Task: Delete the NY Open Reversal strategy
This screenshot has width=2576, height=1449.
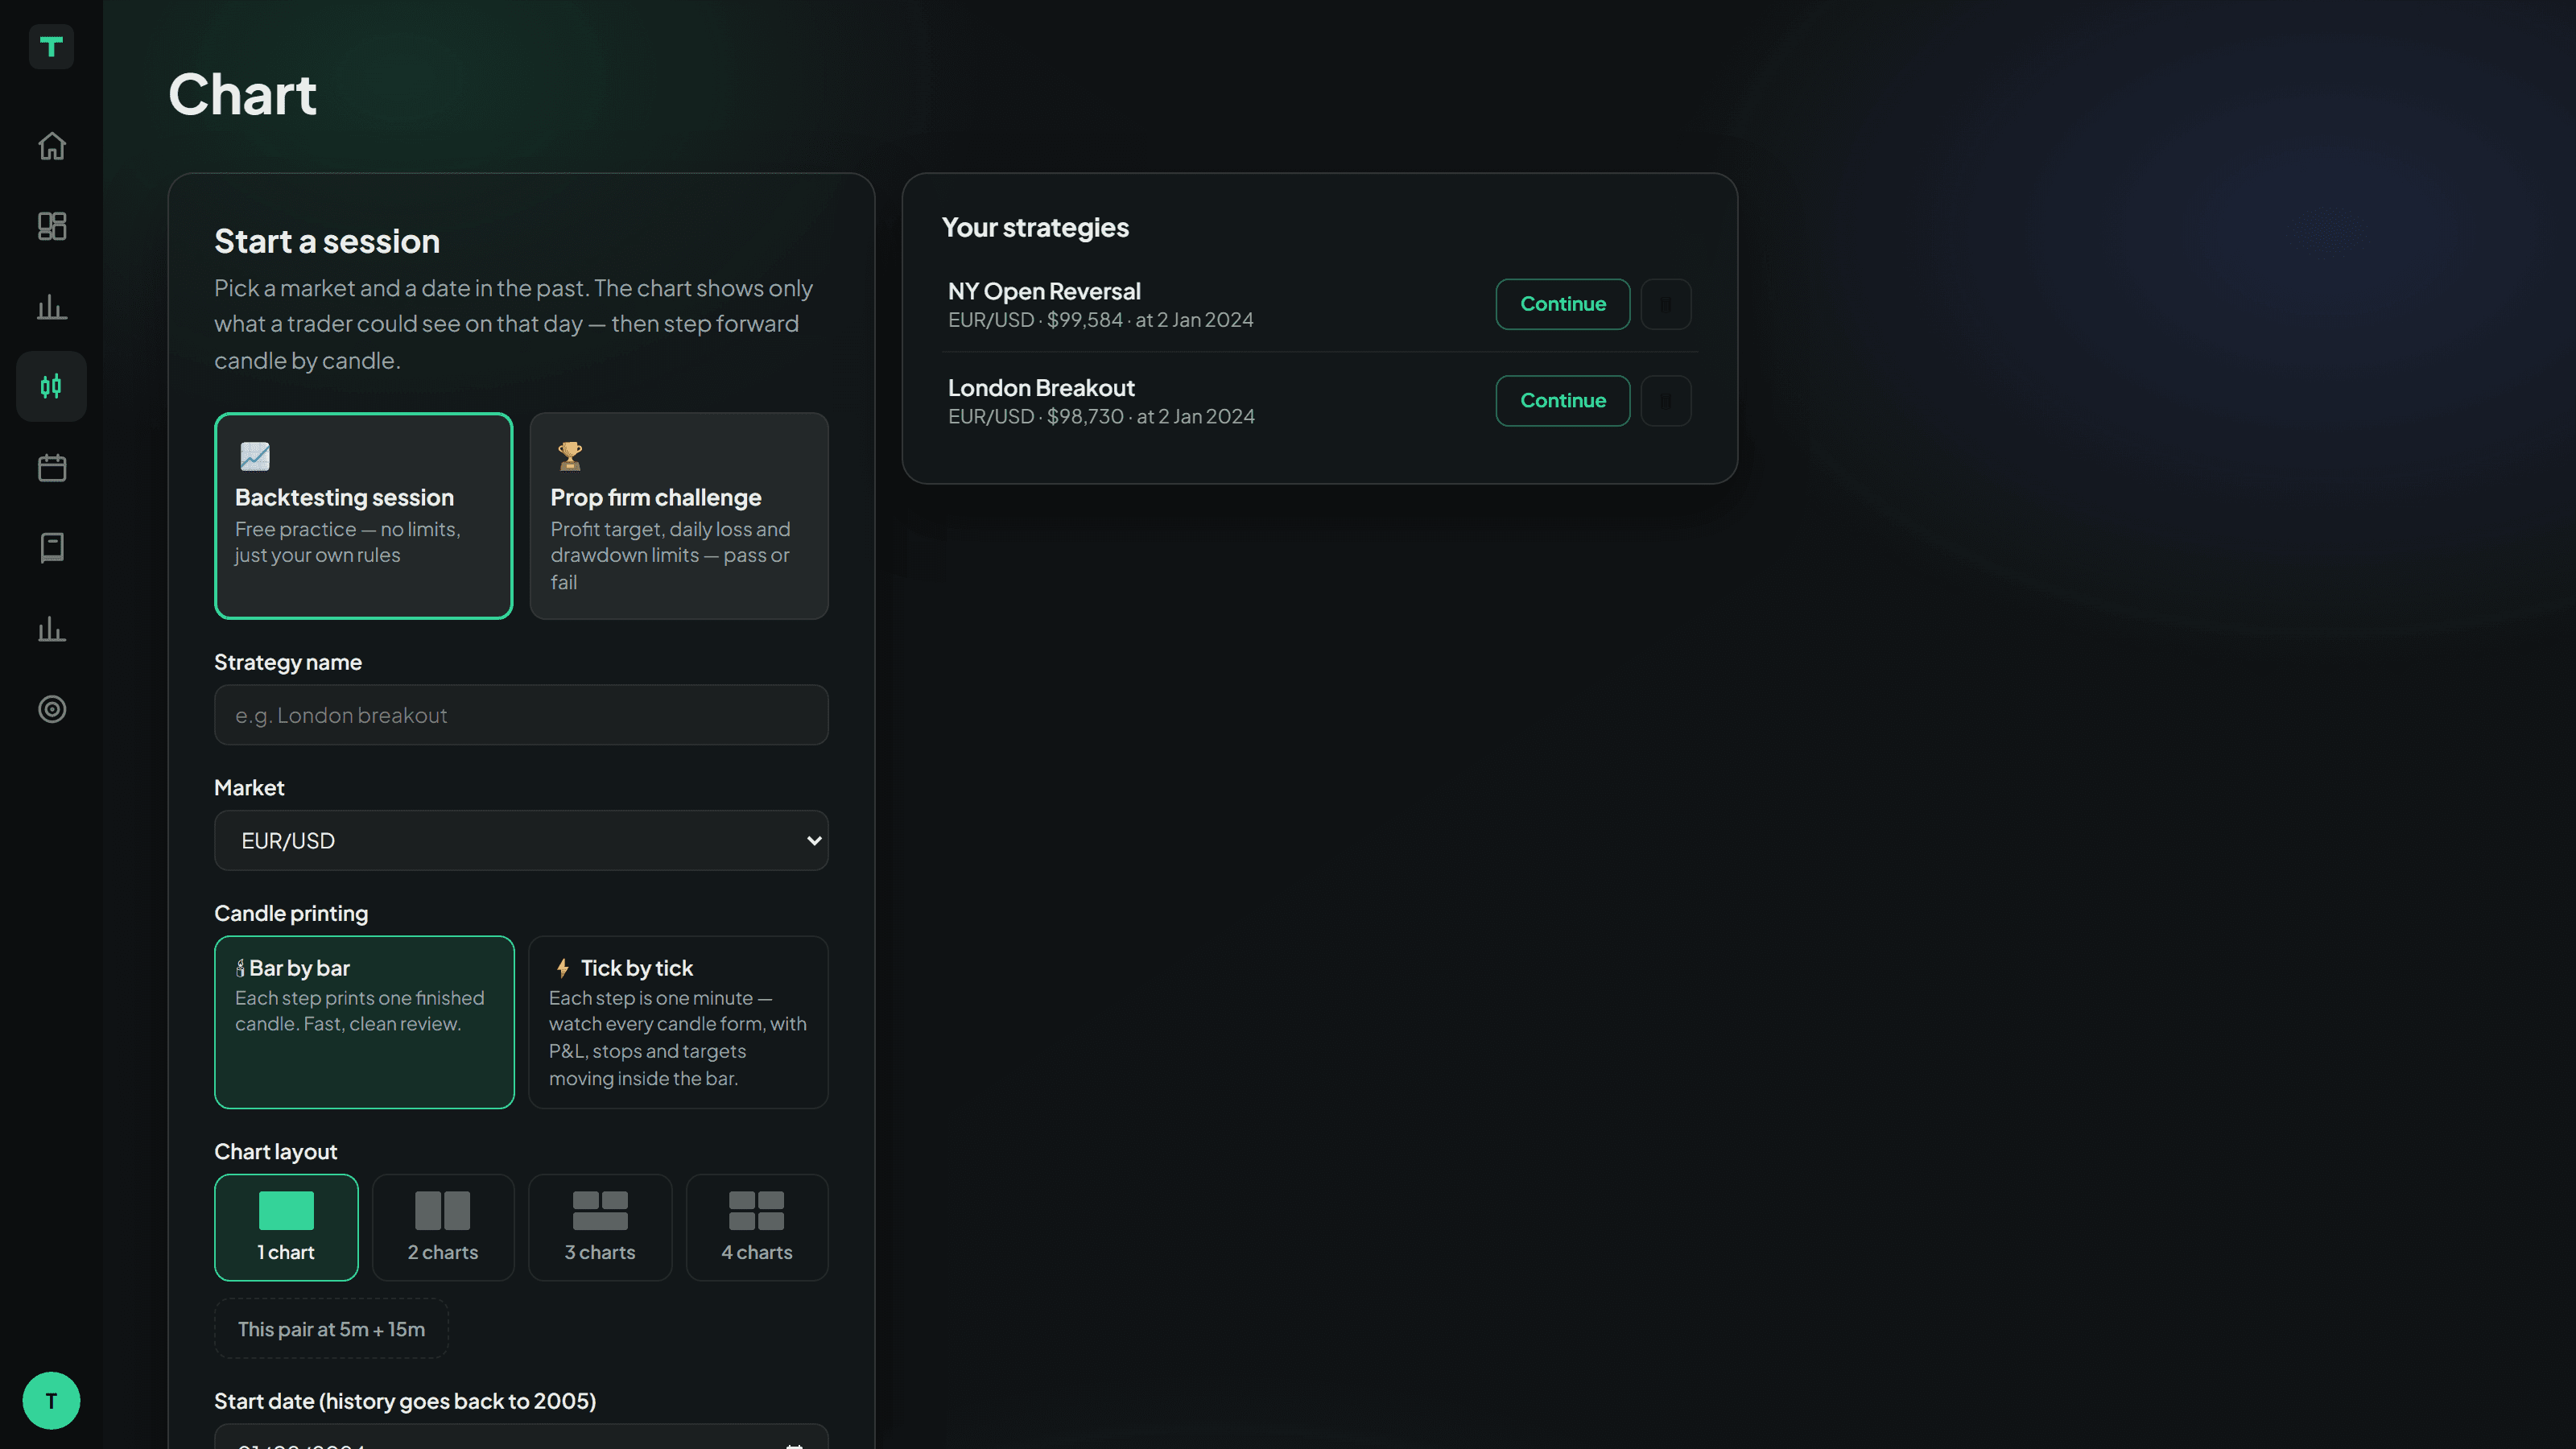Action: 1666,304
